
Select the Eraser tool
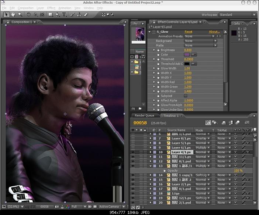(x=86, y=15)
